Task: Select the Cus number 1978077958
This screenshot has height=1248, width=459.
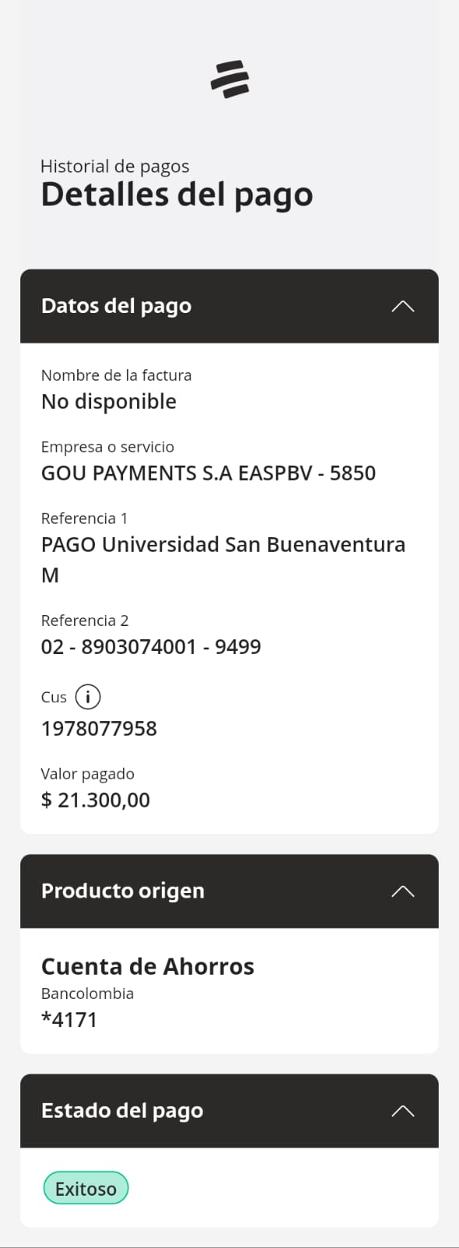Action: [x=99, y=729]
